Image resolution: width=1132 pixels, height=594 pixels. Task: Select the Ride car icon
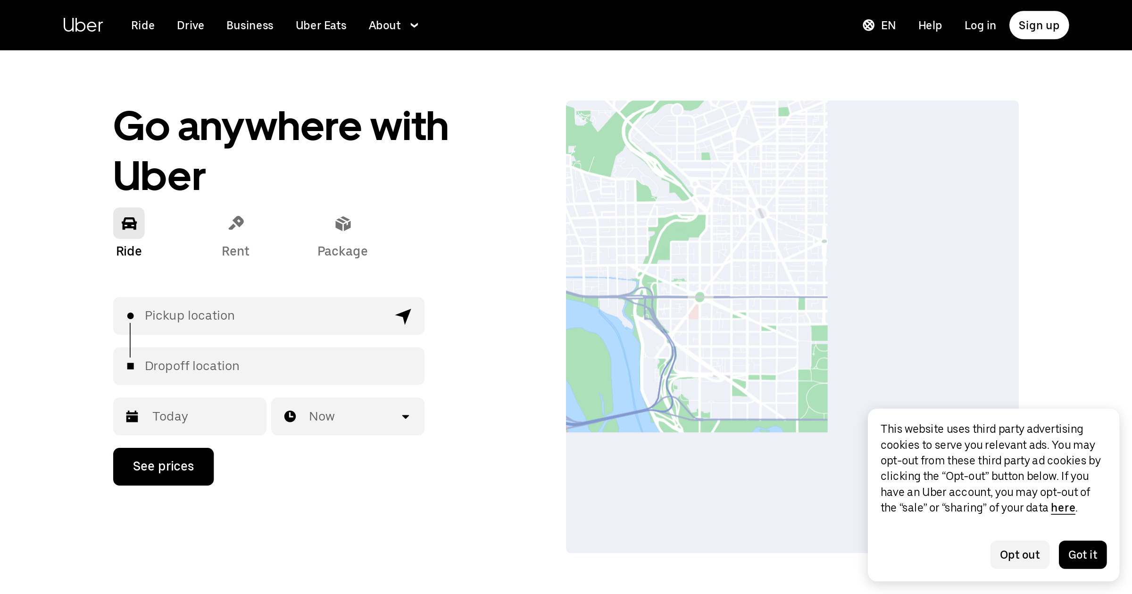[x=129, y=223]
